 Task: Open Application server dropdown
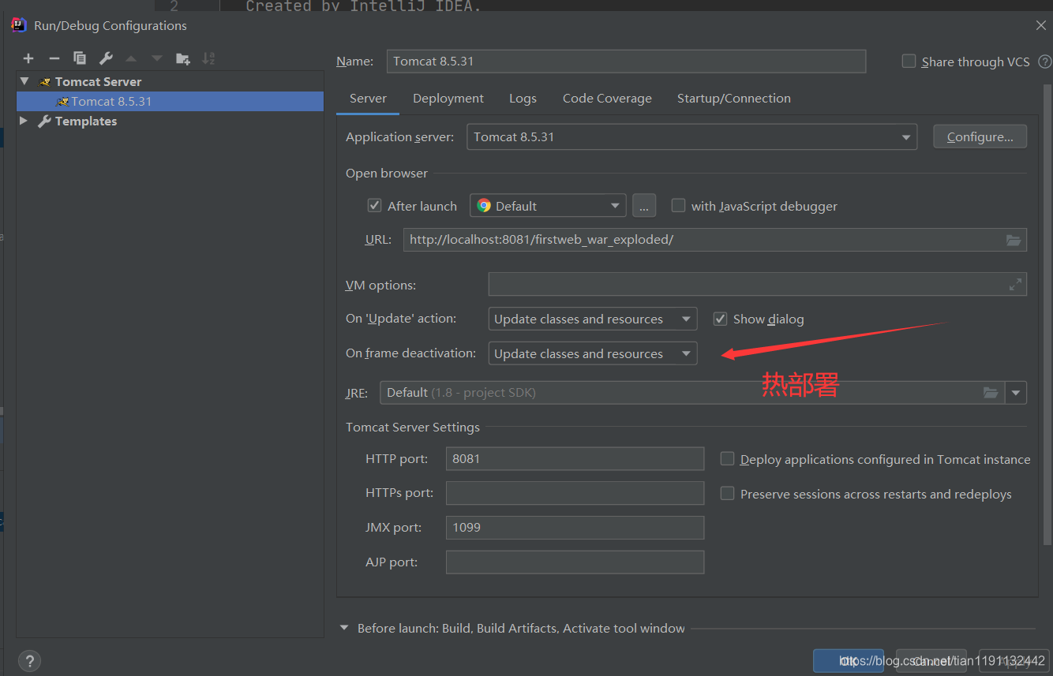tap(692, 137)
